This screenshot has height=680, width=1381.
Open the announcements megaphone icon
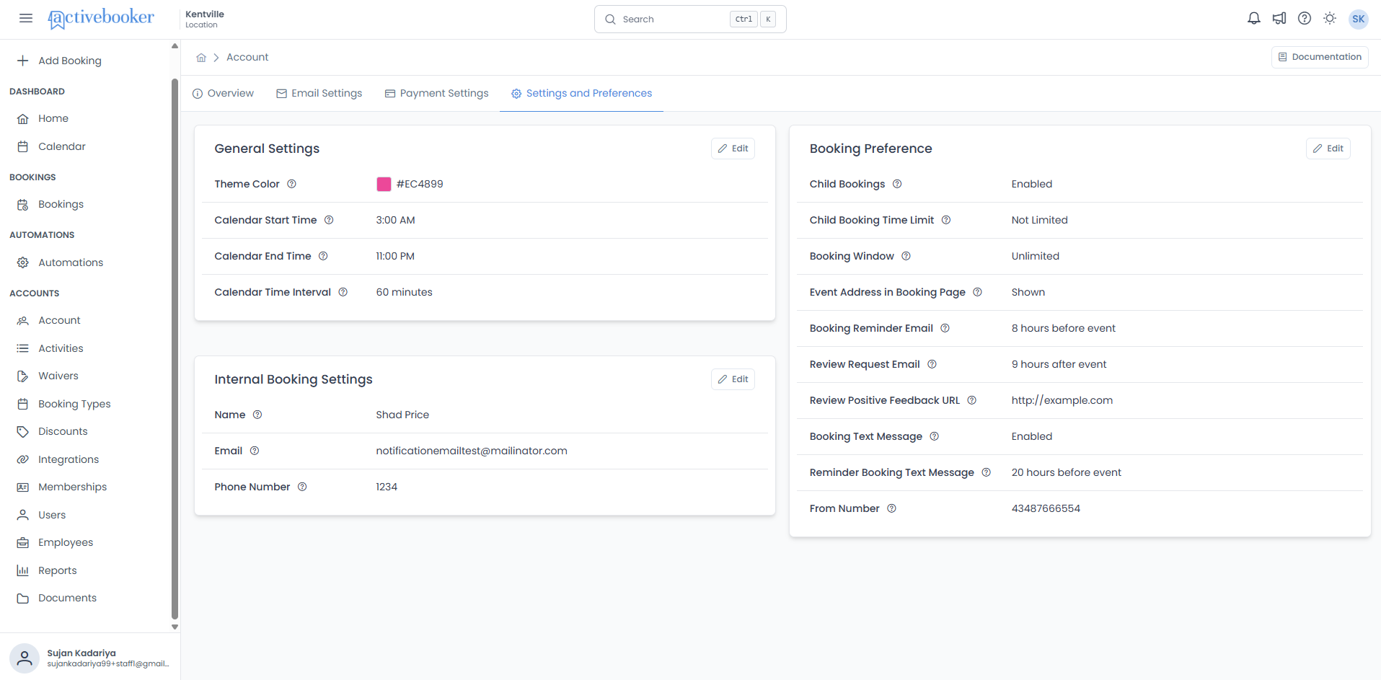1279,19
